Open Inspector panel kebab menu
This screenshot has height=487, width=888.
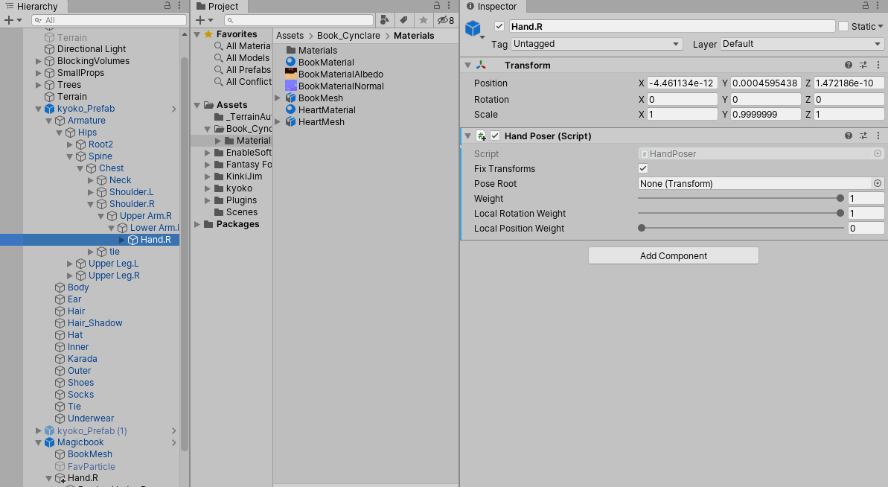click(x=878, y=6)
